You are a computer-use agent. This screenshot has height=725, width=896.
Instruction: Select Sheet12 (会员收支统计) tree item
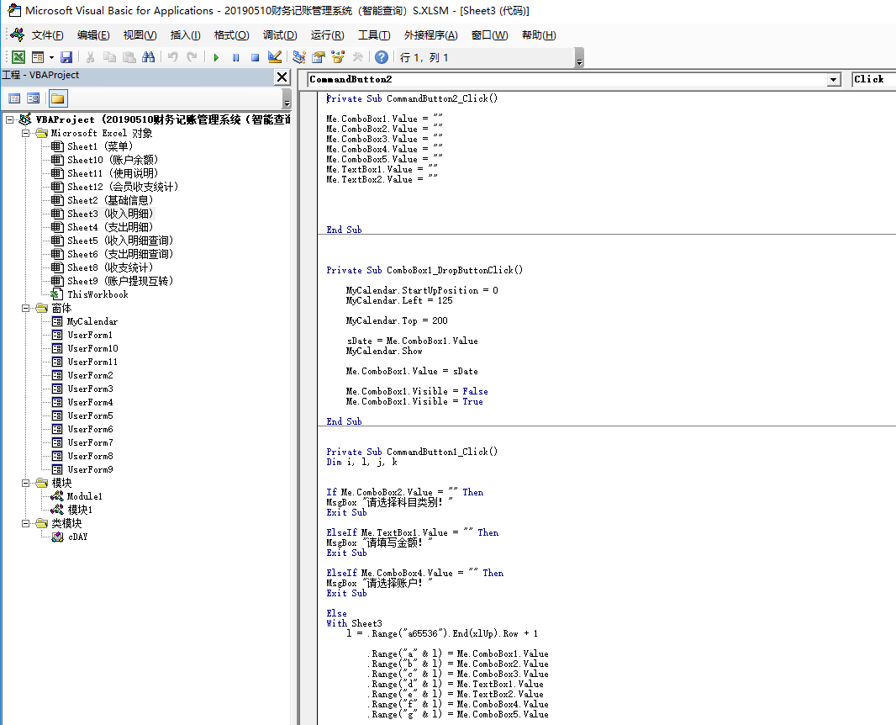point(123,187)
